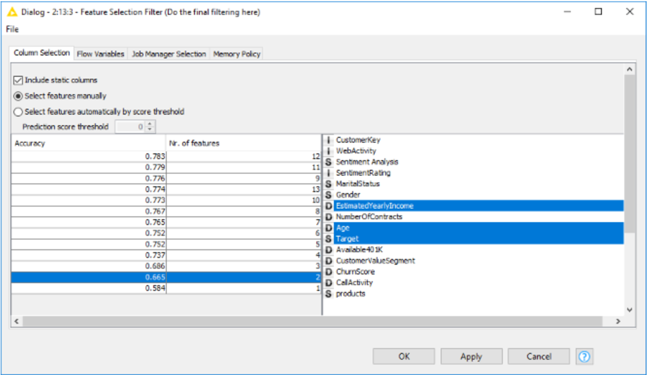Enable automatic selection by score threshold
The height and width of the screenshot is (375, 647).
(18, 111)
